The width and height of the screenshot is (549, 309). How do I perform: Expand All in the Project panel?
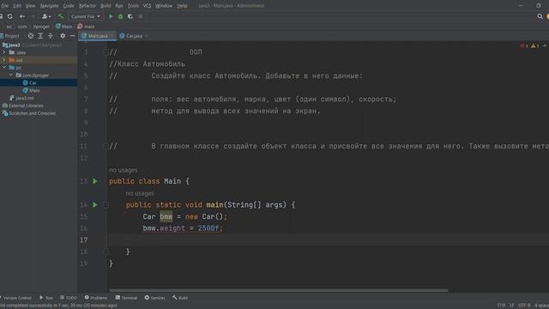(x=40, y=36)
